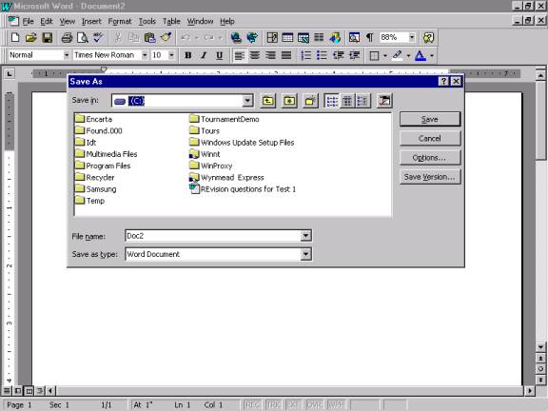Screen dimensions: 548x411
Task: Set Center paragraph alignment
Action: coord(255,55)
